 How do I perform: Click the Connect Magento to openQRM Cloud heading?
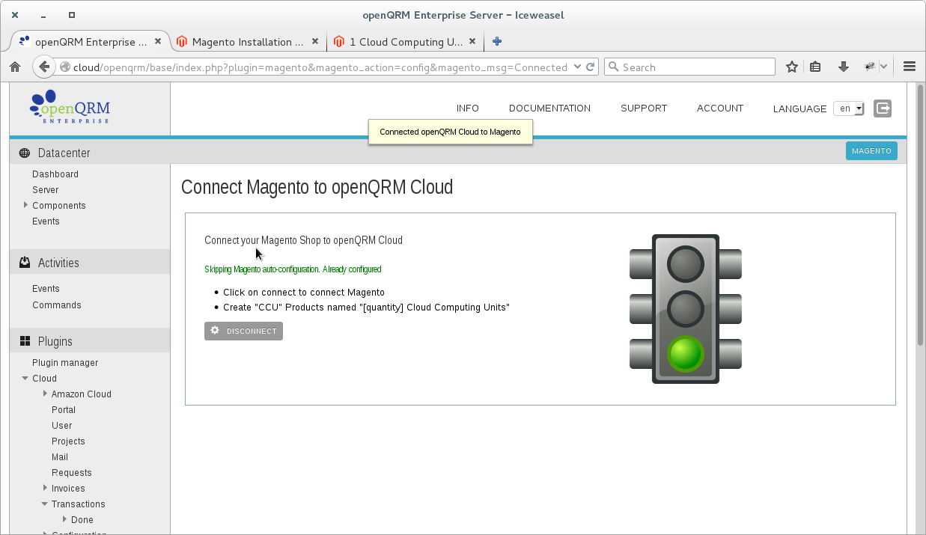317,187
